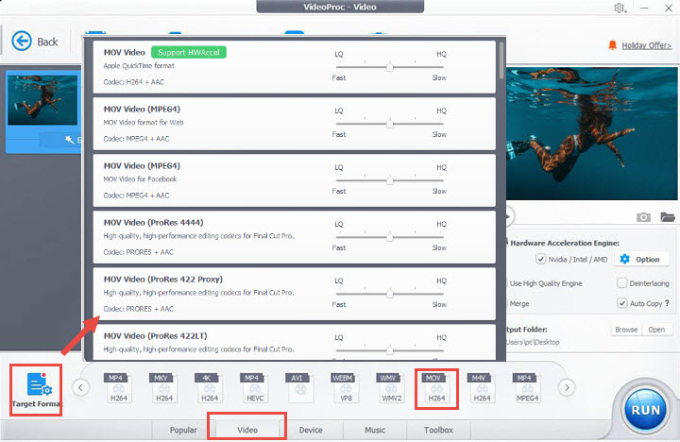Take a snapshot with camera icon
This screenshot has height=442, width=680.
[x=643, y=217]
